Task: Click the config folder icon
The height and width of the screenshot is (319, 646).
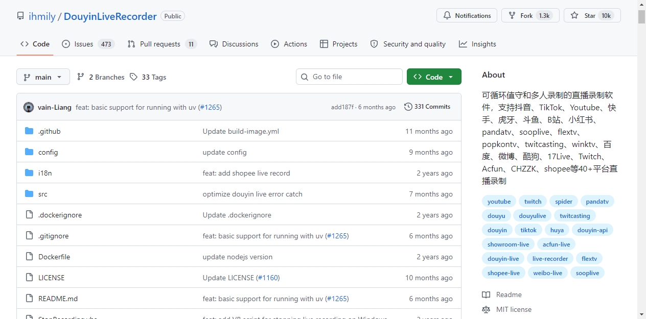Action: tap(29, 152)
